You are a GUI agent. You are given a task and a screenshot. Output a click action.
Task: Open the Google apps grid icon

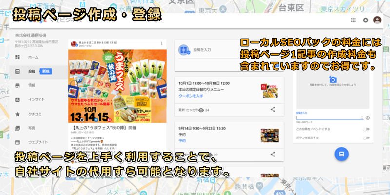click(x=353, y=20)
